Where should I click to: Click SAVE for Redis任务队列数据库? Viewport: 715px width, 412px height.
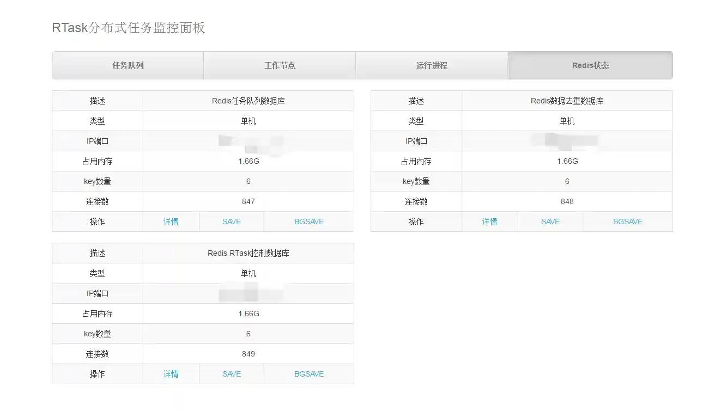(232, 222)
